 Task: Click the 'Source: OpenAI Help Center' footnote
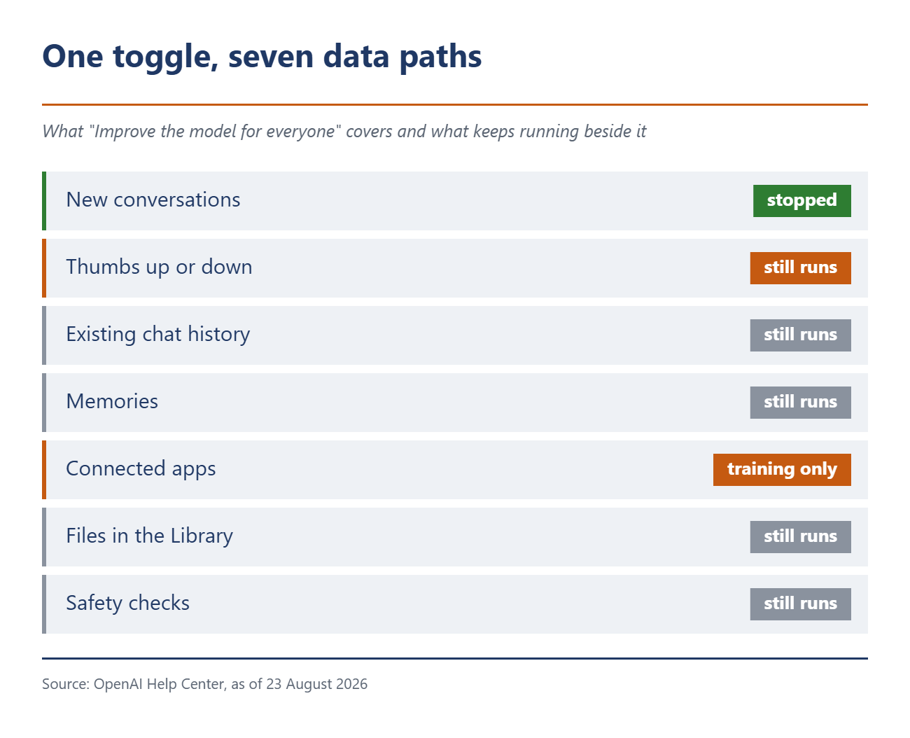204,684
